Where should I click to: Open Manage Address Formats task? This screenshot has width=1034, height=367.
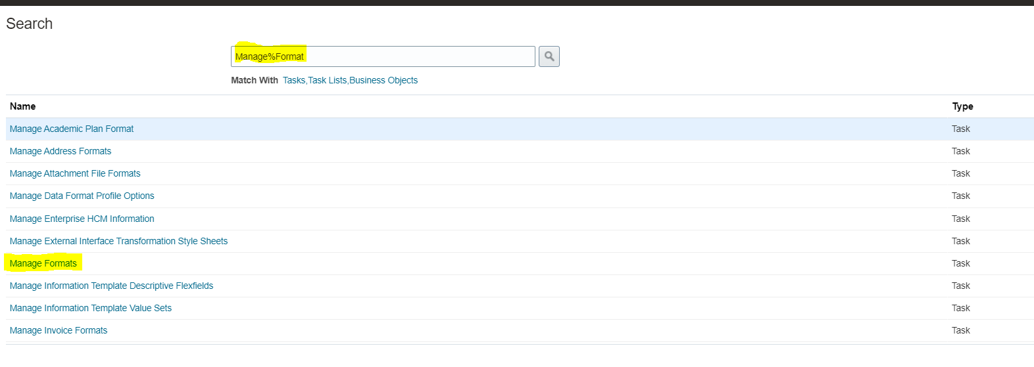coord(61,151)
